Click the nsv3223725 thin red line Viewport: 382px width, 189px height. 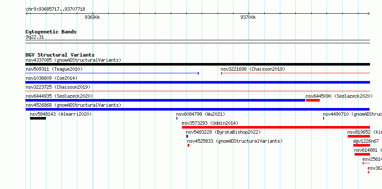click(x=197, y=91)
